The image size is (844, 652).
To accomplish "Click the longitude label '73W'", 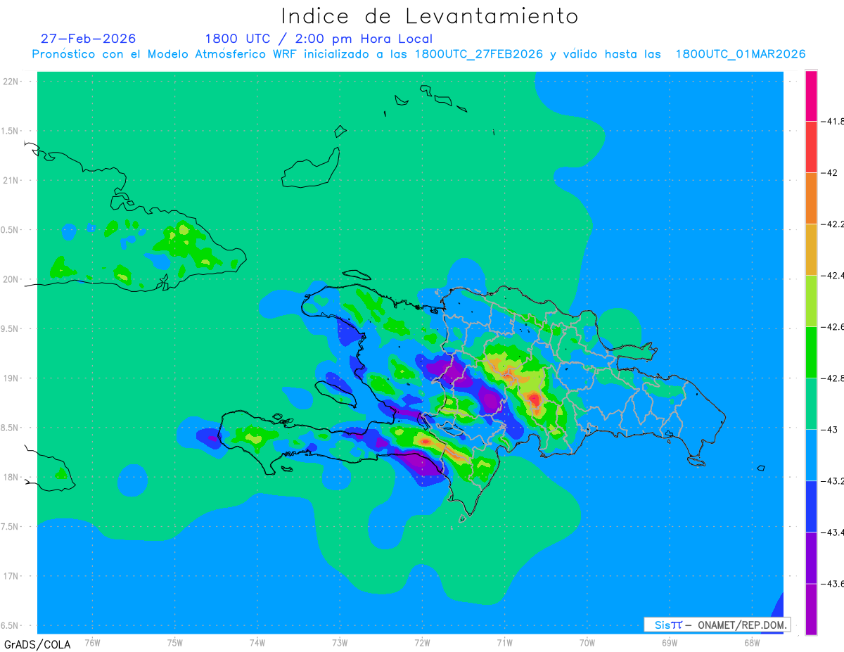I will tap(340, 641).
